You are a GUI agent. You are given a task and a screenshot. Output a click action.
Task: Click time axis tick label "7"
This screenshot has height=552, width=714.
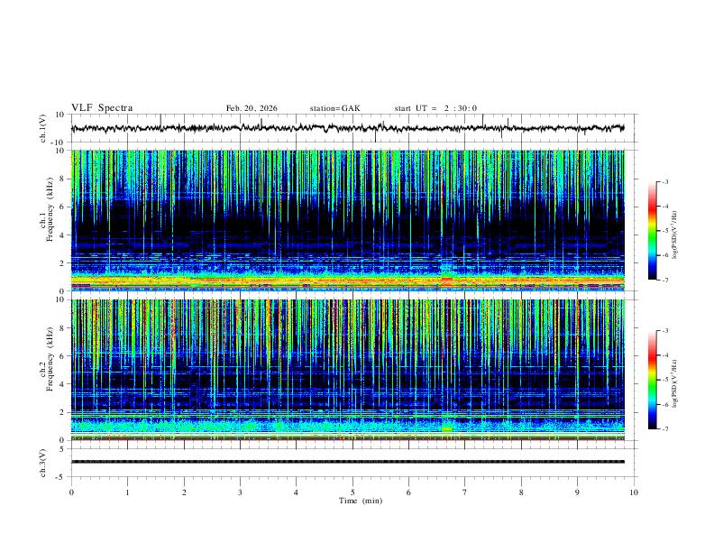point(465,492)
